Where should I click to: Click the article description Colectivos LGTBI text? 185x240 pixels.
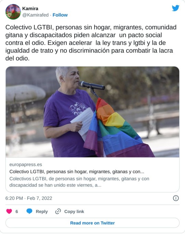[x=79, y=182]
